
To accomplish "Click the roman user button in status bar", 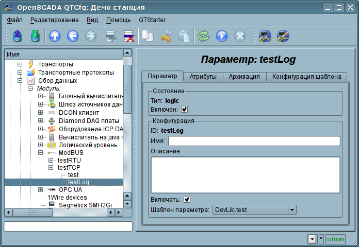I will [335, 239].
